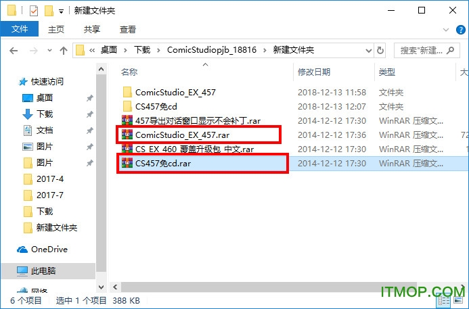Click the Properties icon in quick access toolbar

(x=34, y=11)
